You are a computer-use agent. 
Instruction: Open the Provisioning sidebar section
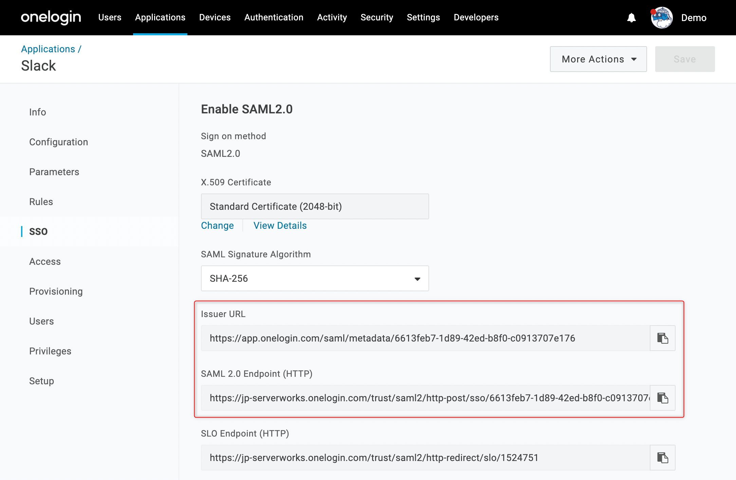coord(56,291)
